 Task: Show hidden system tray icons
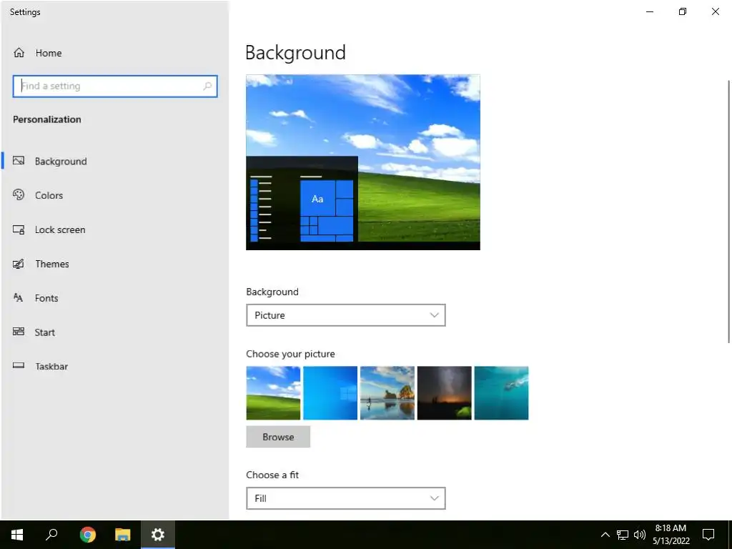pos(605,535)
